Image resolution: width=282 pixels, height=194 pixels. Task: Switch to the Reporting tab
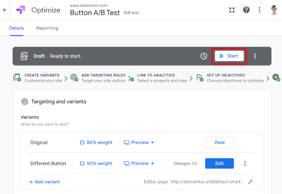point(47,28)
